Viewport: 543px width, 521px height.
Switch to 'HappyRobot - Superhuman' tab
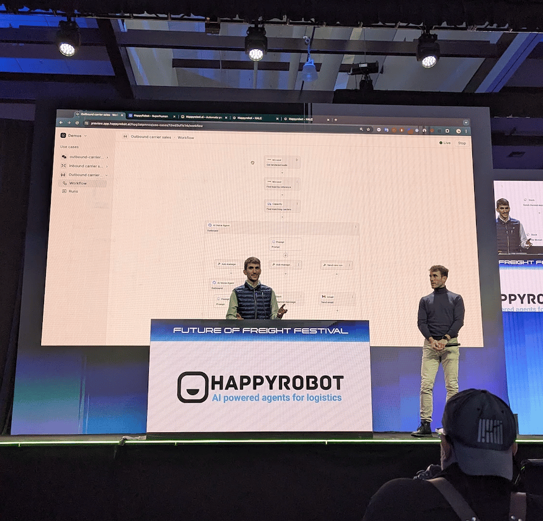click(x=151, y=116)
